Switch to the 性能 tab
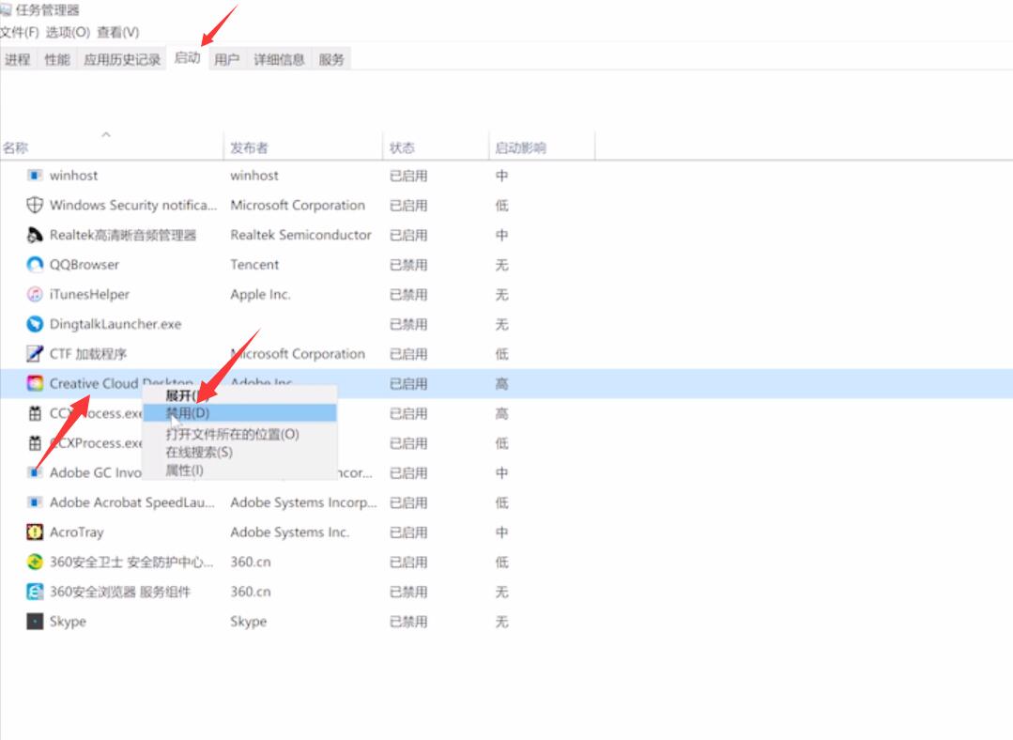The height and width of the screenshot is (740, 1013). (57, 59)
